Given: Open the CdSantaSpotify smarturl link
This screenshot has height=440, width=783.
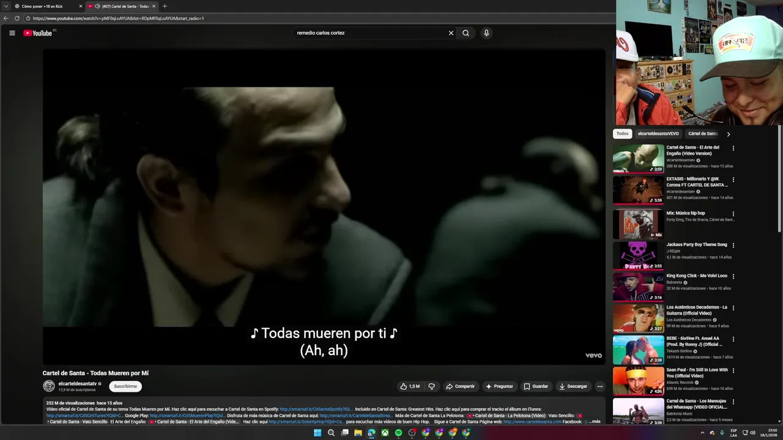Looking at the screenshot, I should (x=316, y=409).
